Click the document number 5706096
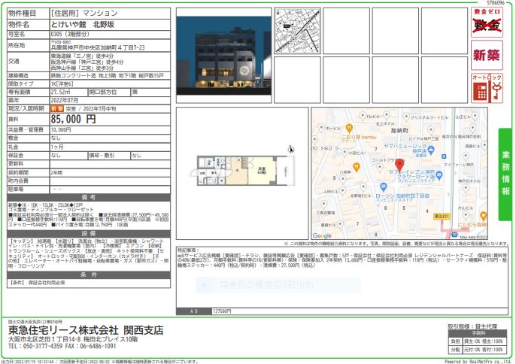This screenshot has width=516, height=364. [496, 3]
